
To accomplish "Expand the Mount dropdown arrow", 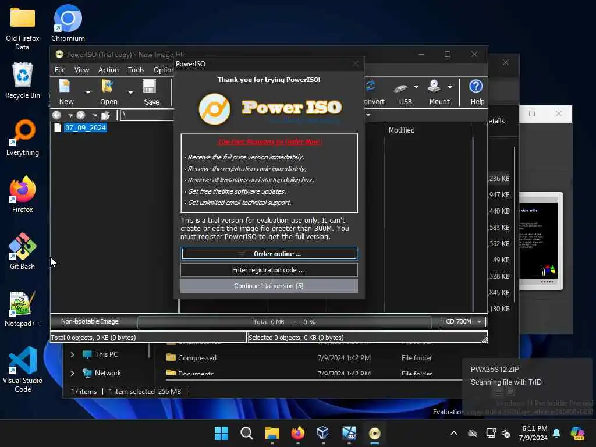I will click(x=450, y=87).
